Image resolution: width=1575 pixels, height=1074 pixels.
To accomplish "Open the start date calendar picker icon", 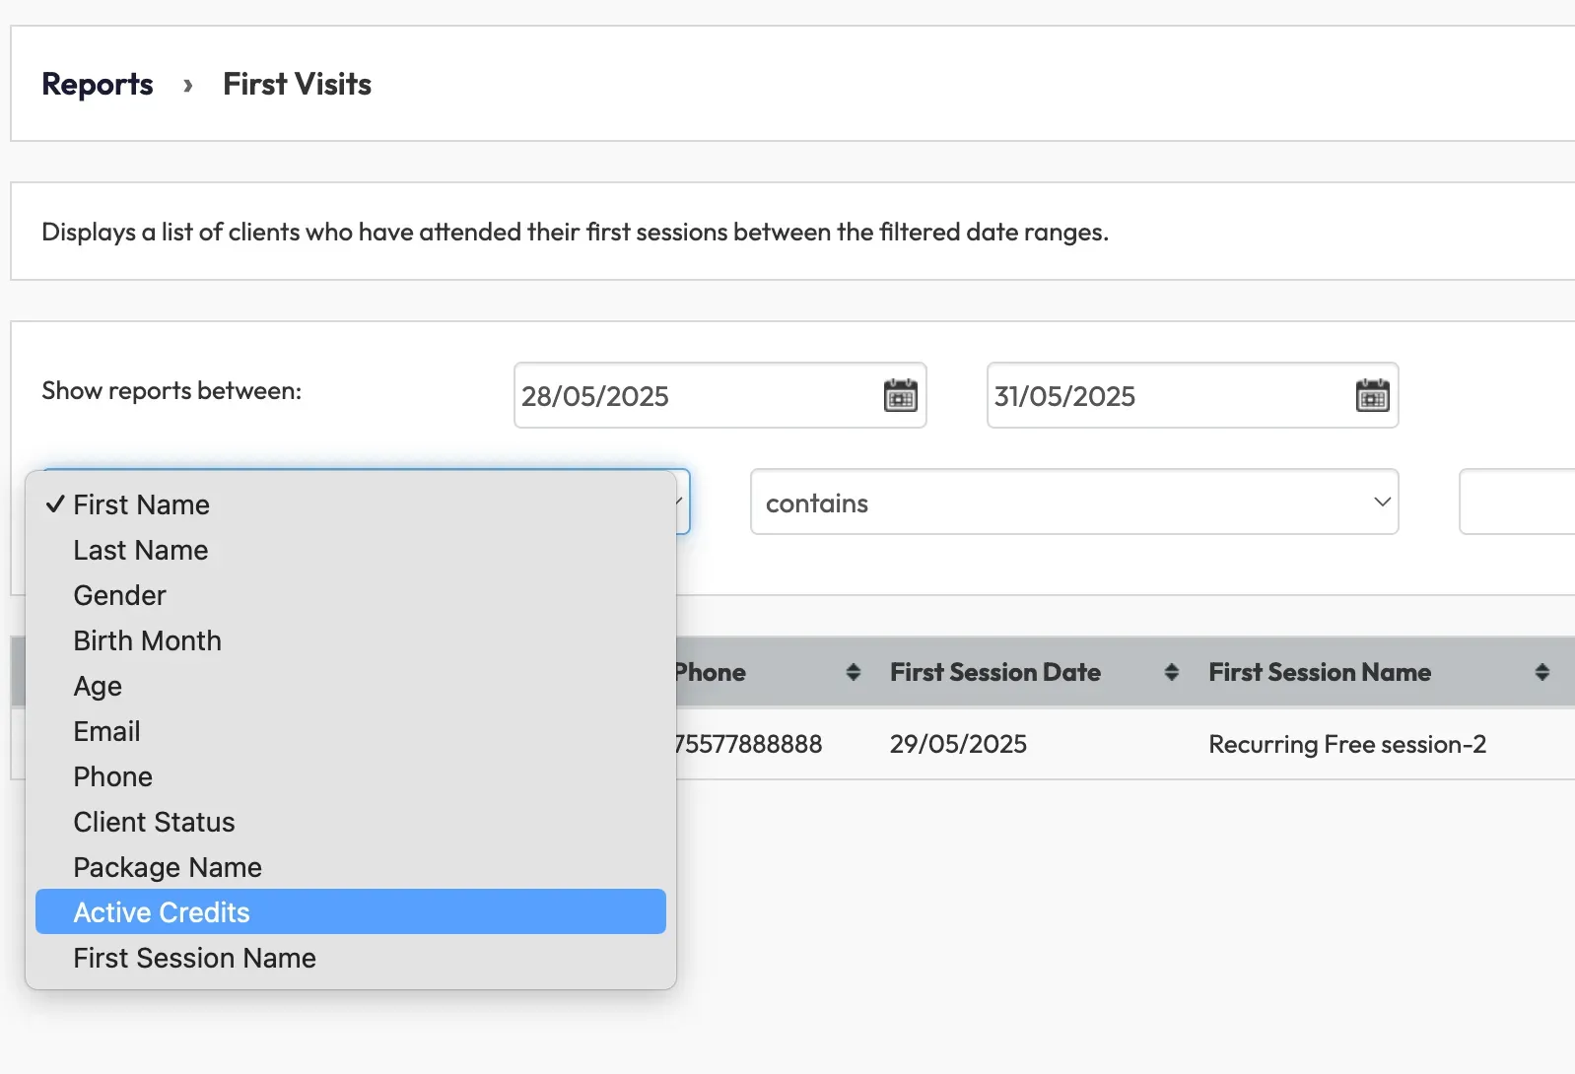I will point(900,396).
